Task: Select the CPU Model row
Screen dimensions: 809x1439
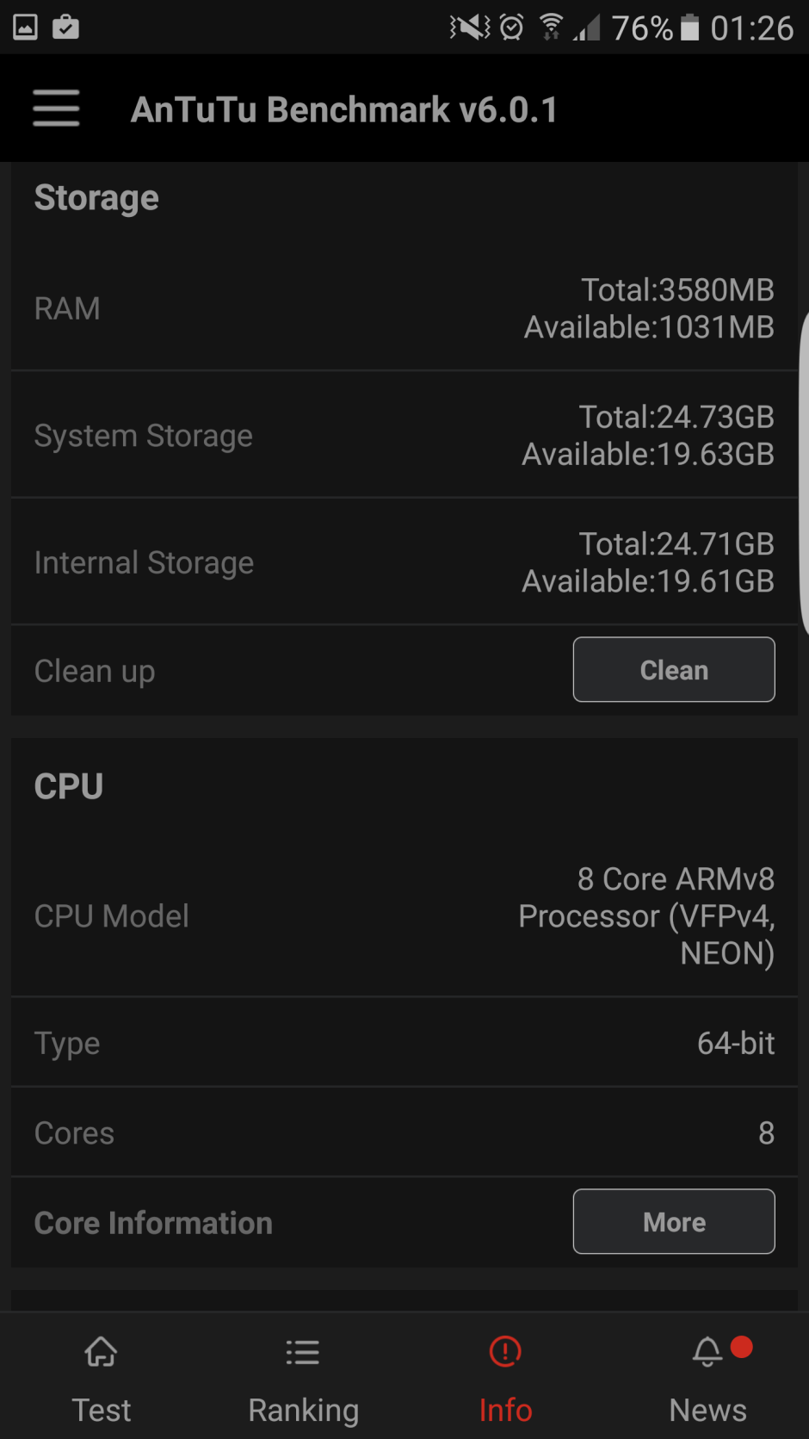Action: tap(404, 915)
